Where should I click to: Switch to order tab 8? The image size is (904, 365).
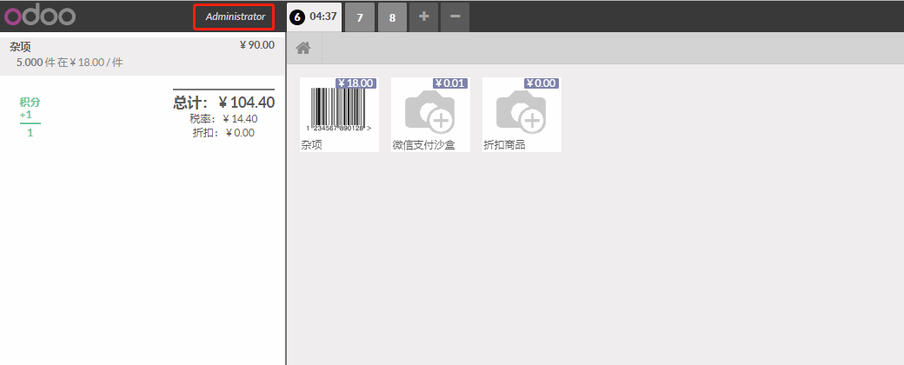click(x=393, y=17)
